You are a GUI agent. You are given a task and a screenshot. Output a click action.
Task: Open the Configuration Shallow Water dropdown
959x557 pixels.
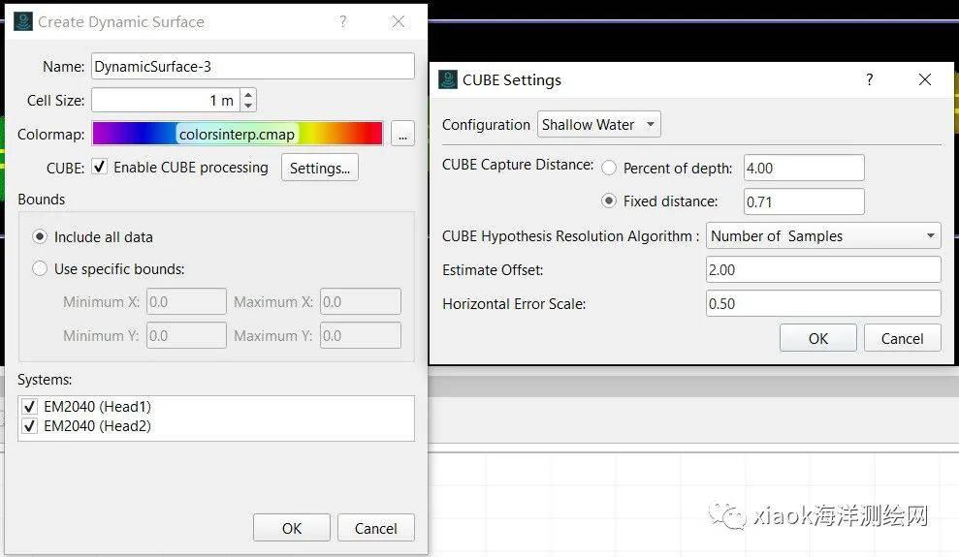pyautogui.click(x=598, y=125)
